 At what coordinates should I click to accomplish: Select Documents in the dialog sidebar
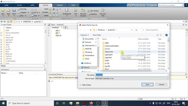[x=89, y=39]
